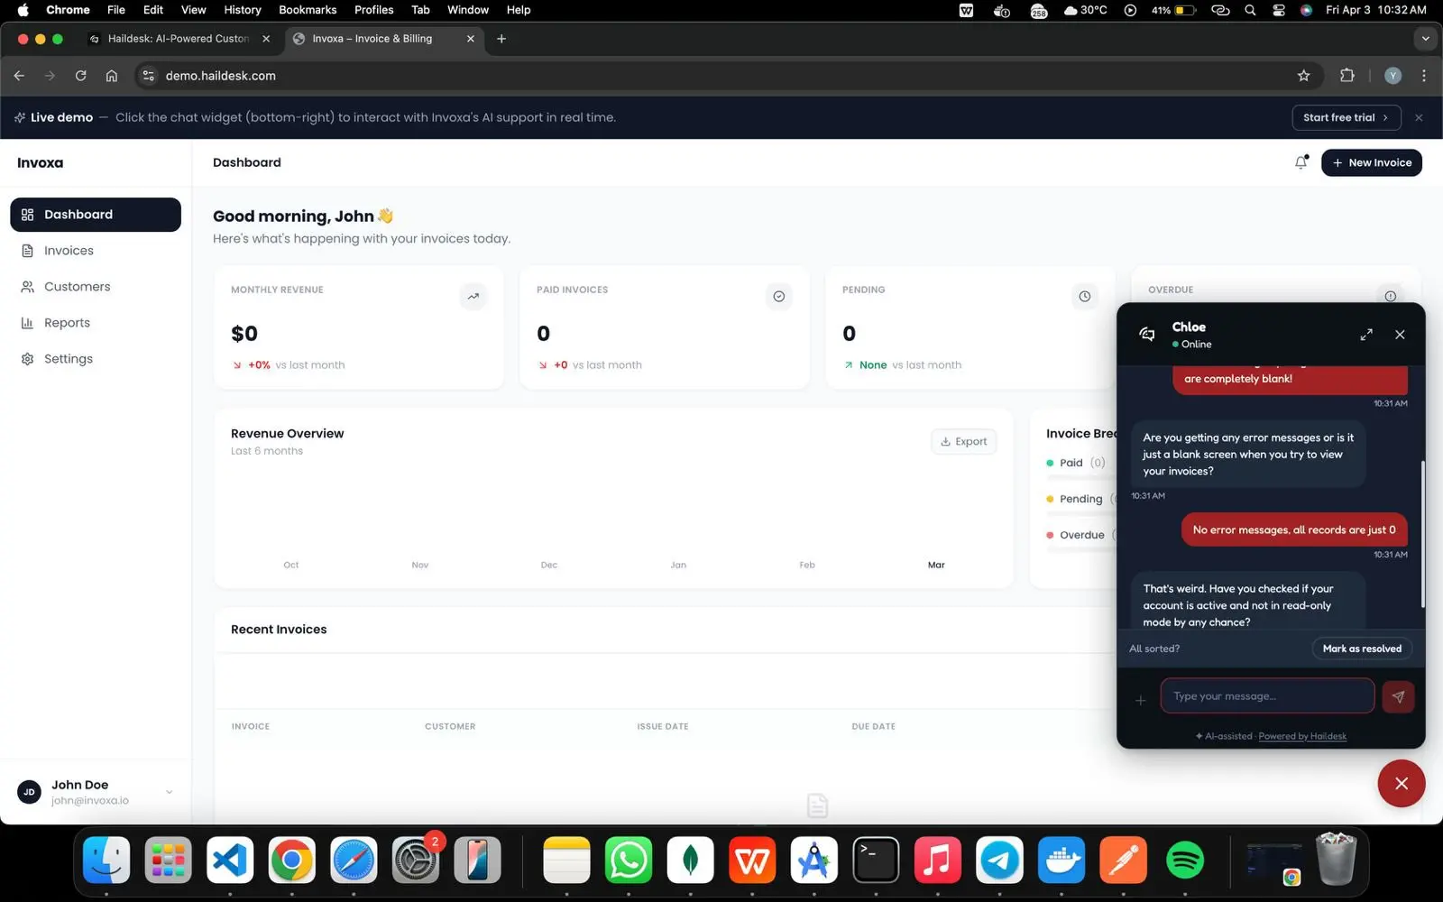Go to Customers in sidebar
This screenshot has height=902, width=1443.
[x=96, y=287]
